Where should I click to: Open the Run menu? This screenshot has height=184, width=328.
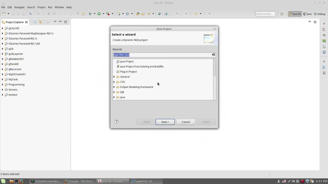(x=50, y=7)
